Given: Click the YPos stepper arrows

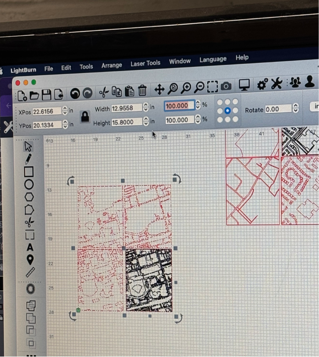Looking at the screenshot, I should 66,125.
